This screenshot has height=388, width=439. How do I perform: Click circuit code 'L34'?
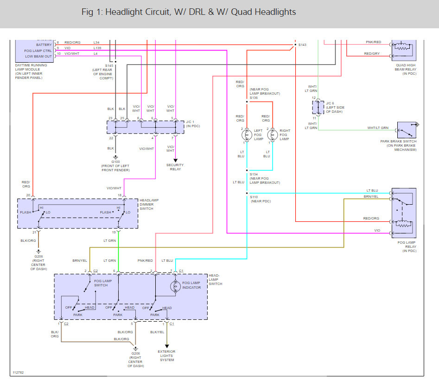[x=96, y=43]
